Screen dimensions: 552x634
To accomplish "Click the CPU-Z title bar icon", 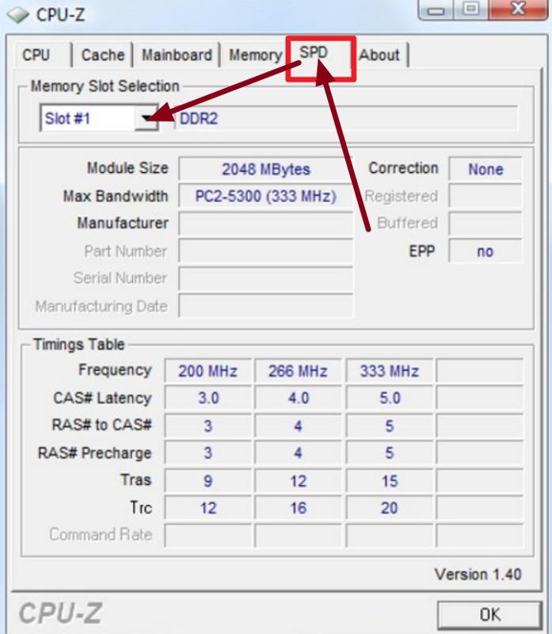I will [x=18, y=14].
